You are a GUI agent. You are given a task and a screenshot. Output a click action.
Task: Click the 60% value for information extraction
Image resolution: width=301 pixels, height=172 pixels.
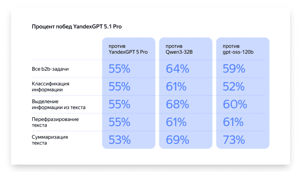coord(235,105)
